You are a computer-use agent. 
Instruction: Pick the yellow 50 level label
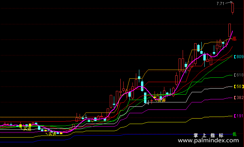(239, 87)
